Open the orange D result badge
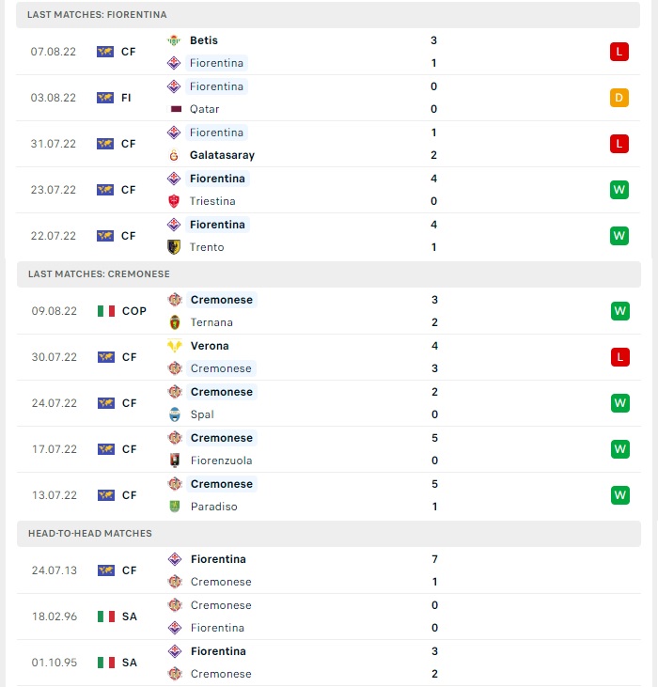This screenshot has width=658, height=687. [619, 98]
